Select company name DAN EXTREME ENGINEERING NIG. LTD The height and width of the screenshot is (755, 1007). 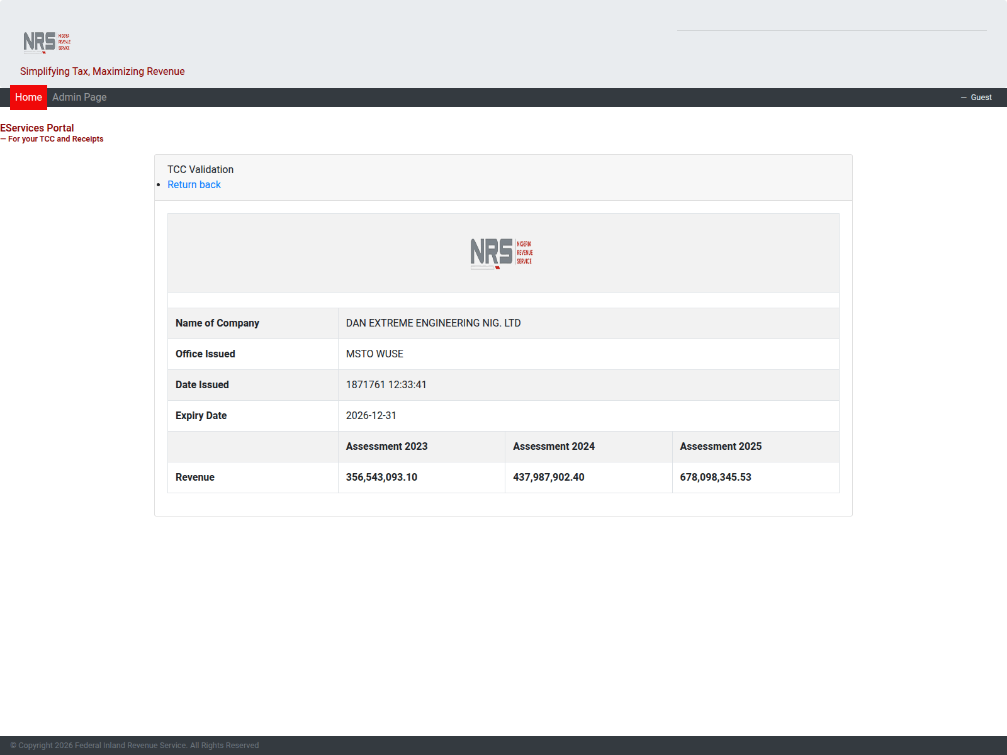[x=433, y=323]
